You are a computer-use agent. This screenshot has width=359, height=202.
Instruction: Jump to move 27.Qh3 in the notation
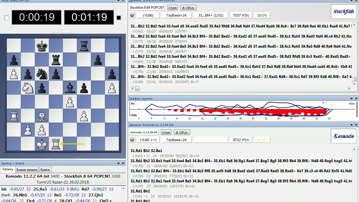click(x=96, y=195)
